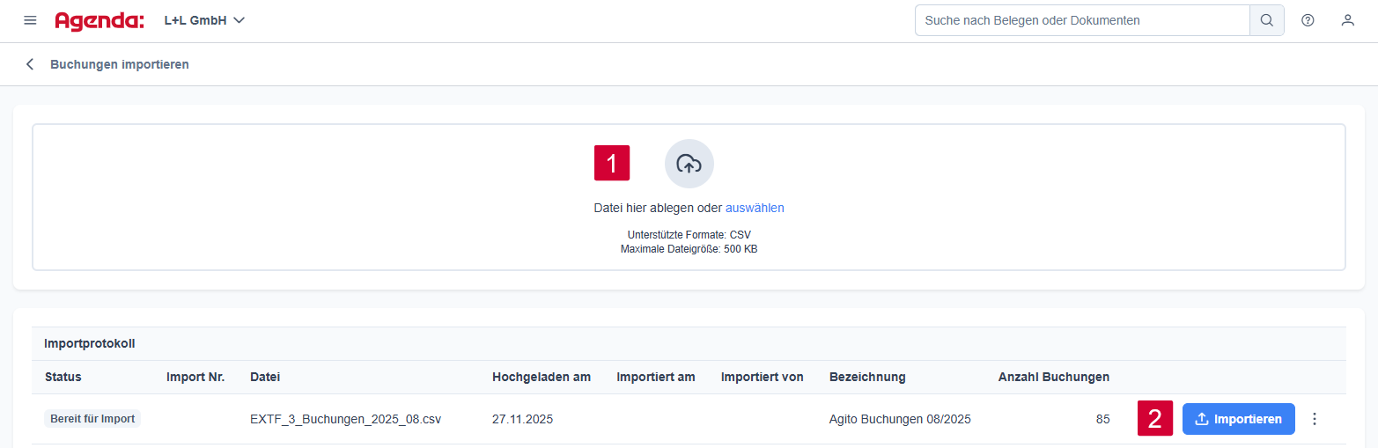Click into the Belegen oder Dokumenten search field
Viewport: 1378px width, 448px height.
tap(1081, 20)
